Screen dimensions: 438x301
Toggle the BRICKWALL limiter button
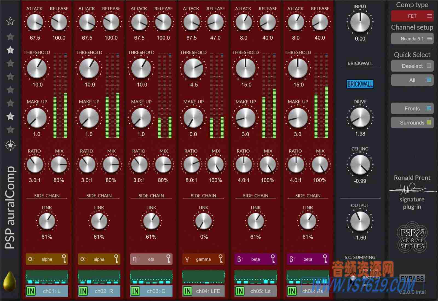coord(360,84)
